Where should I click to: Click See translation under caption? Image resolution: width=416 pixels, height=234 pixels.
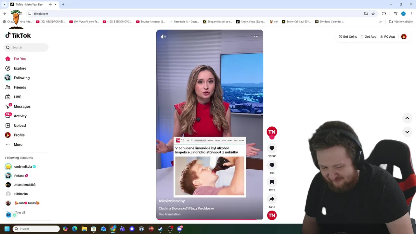pos(170,214)
